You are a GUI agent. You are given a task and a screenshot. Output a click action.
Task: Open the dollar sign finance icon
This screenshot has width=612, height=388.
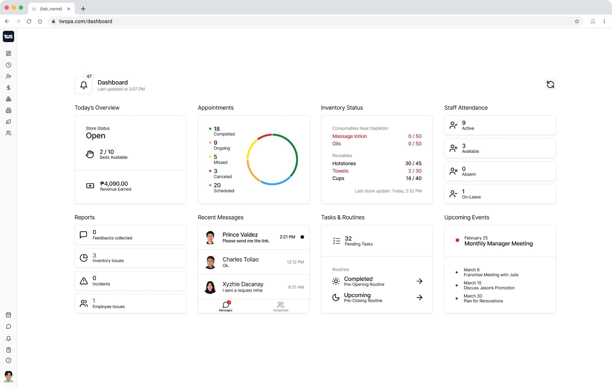[x=8, y=88]
